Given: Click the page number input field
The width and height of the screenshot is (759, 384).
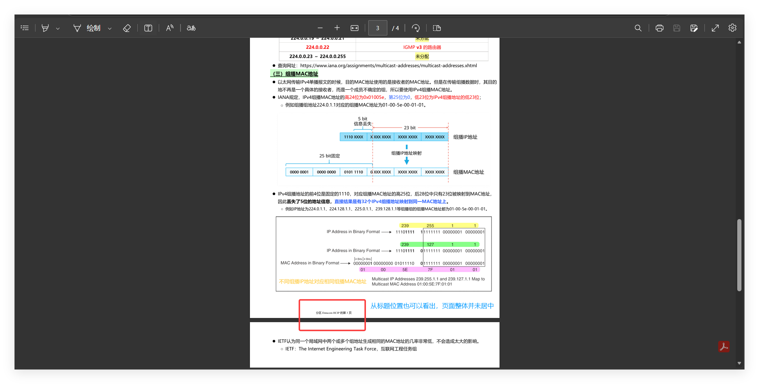Looking at the screenshot, I should point(378,28).
